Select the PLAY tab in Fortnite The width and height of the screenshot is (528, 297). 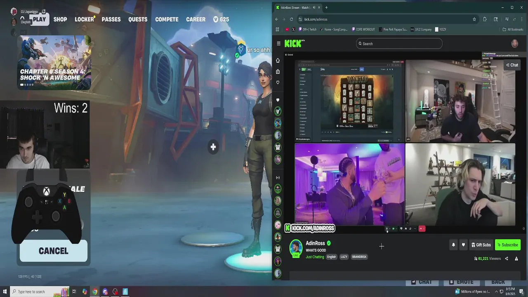[40, 19]
